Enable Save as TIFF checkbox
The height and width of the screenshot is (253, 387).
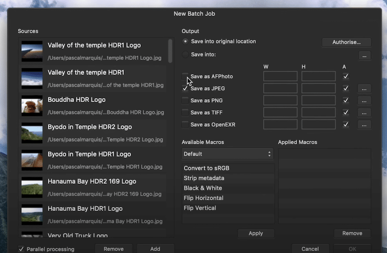click(185, 113)
